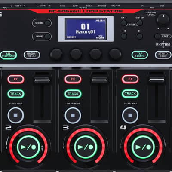Click the CLEAR: HOLD label on track 3
172x172 pixels.
(73, 104)
